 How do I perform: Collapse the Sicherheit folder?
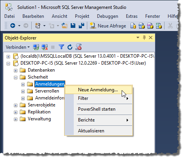click(x=15, y=77)
